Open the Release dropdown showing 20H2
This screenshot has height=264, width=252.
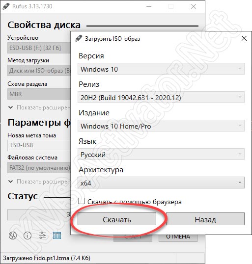(161, 97)
